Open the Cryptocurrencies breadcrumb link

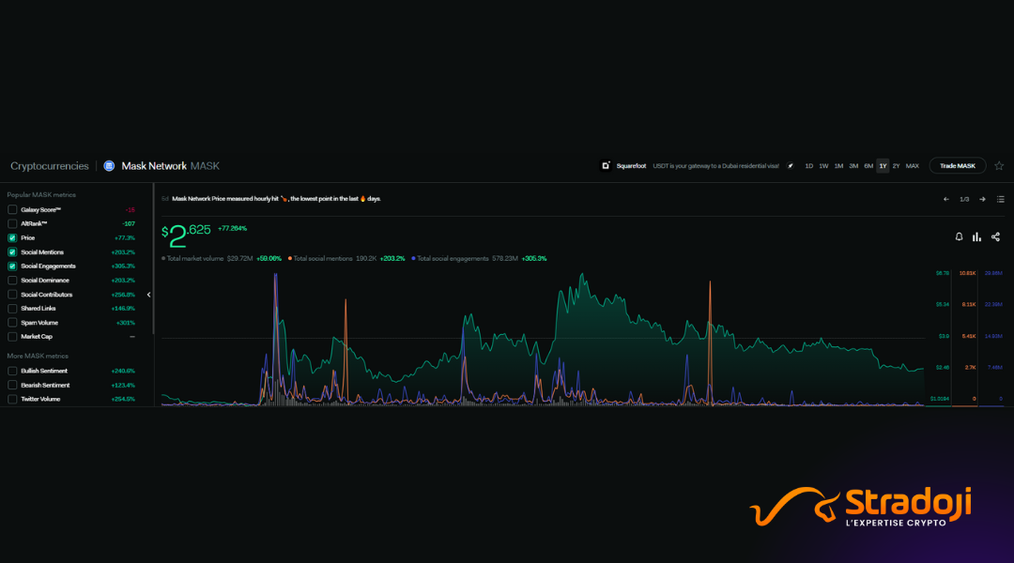click(x=50, y=166)
